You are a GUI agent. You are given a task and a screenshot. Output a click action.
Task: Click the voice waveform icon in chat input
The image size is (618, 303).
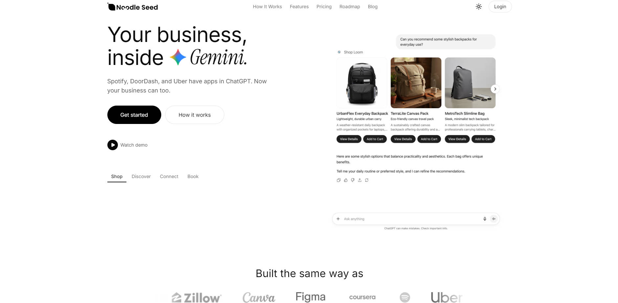click(x=494, y=219)
